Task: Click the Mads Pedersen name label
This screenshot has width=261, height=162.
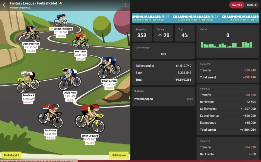Action: click(x=31, y=44)
